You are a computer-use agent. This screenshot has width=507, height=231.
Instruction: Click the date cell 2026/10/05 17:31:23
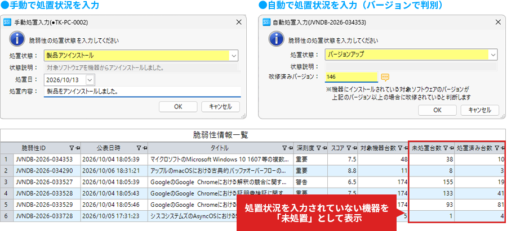click(x=114, y=216)
